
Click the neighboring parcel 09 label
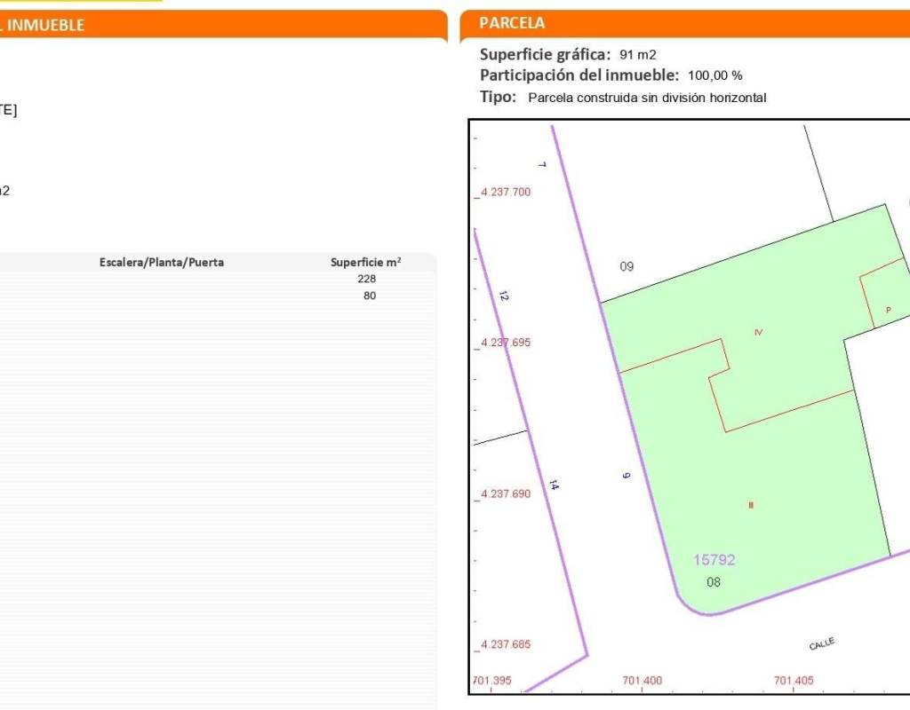(627, 267)
